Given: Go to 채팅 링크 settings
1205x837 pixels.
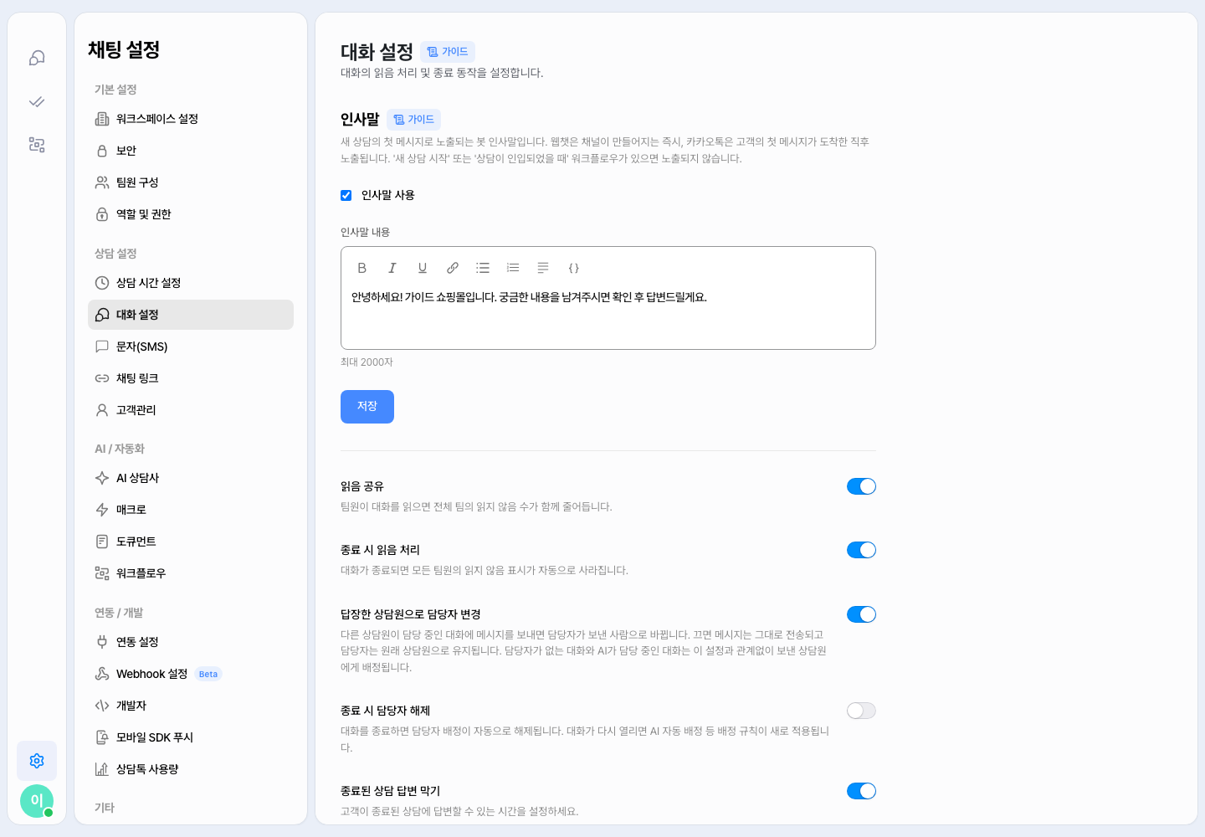Looking at the screenshot, I should tap(191, 378).
